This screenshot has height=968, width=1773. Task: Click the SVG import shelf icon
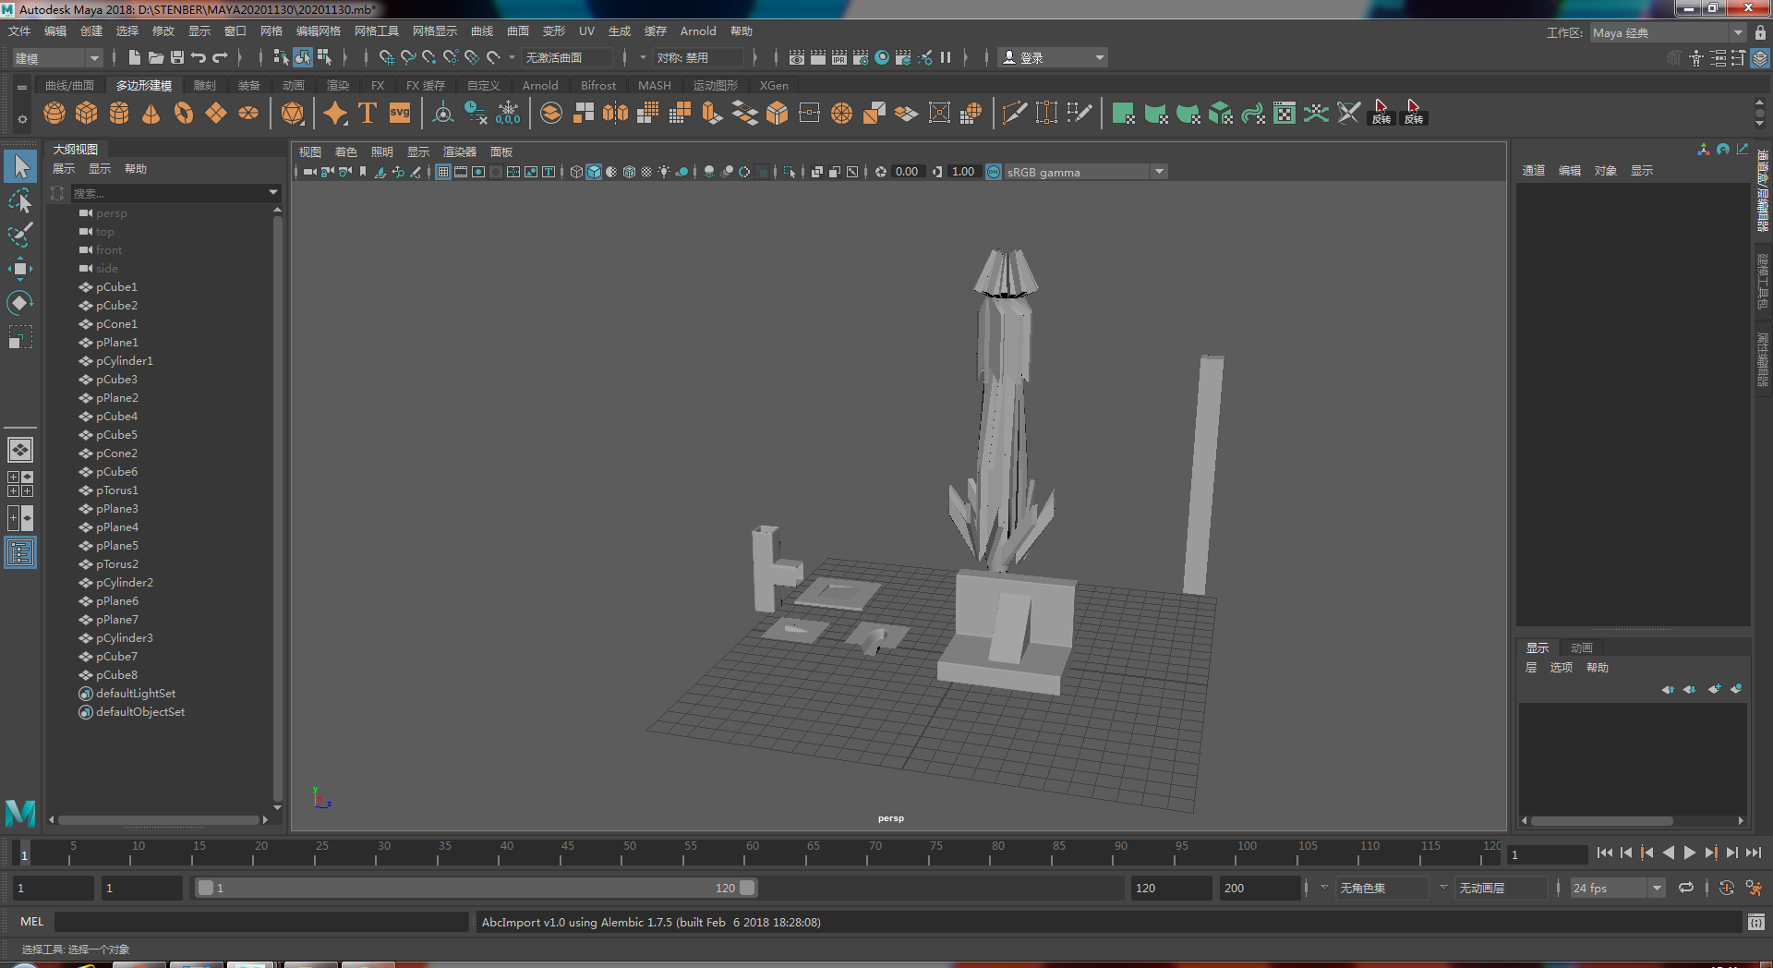(400, 114)
